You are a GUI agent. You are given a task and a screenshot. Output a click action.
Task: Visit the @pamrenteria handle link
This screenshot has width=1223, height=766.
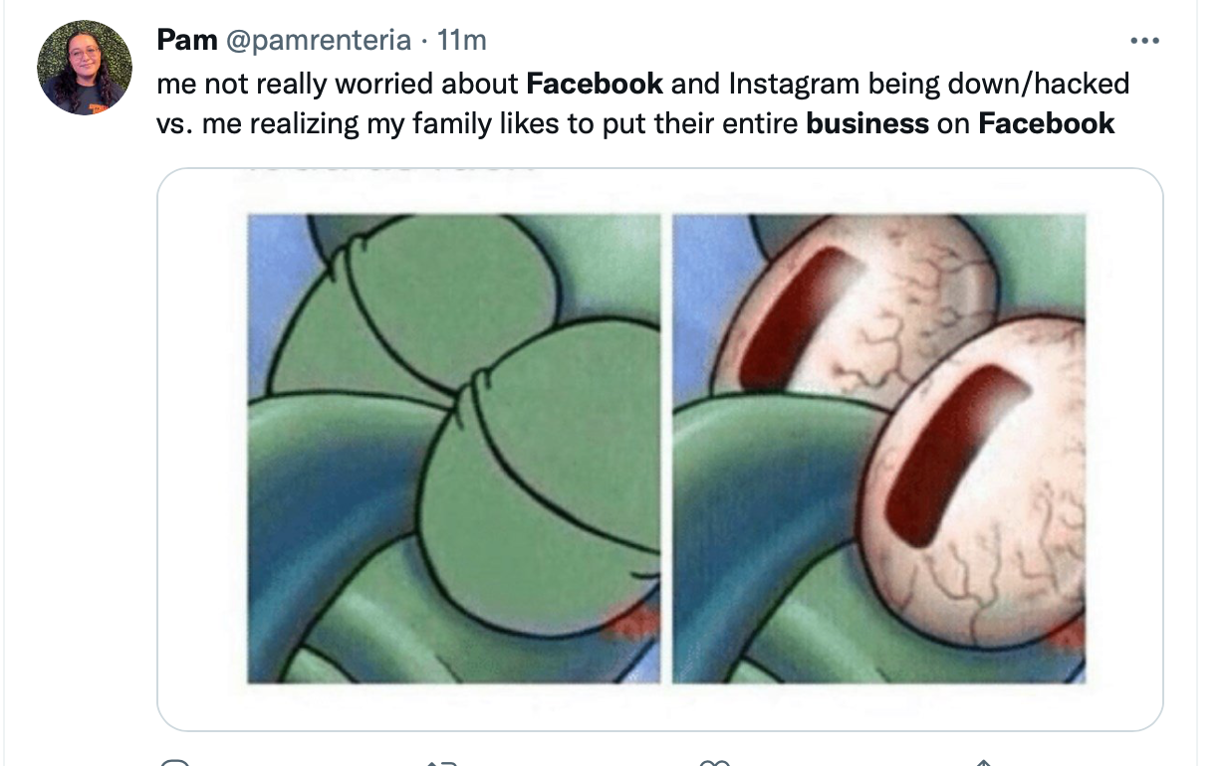pyautogui.click(x=318, y=40)
